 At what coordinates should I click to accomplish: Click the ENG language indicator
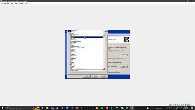click(x=181, y=108)
